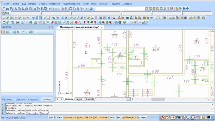Click the layout tabs previous arrow
215x121 pixels.
pos(57,99)
